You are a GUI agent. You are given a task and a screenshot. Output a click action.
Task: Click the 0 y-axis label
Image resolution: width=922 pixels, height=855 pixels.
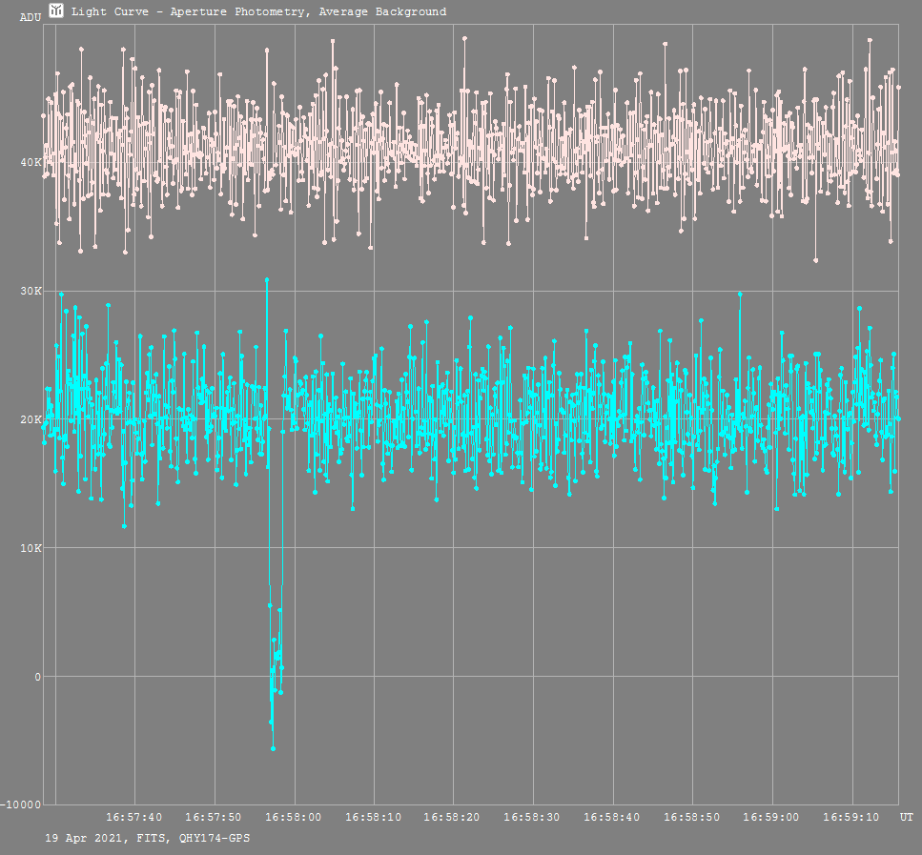coord(37,677)
